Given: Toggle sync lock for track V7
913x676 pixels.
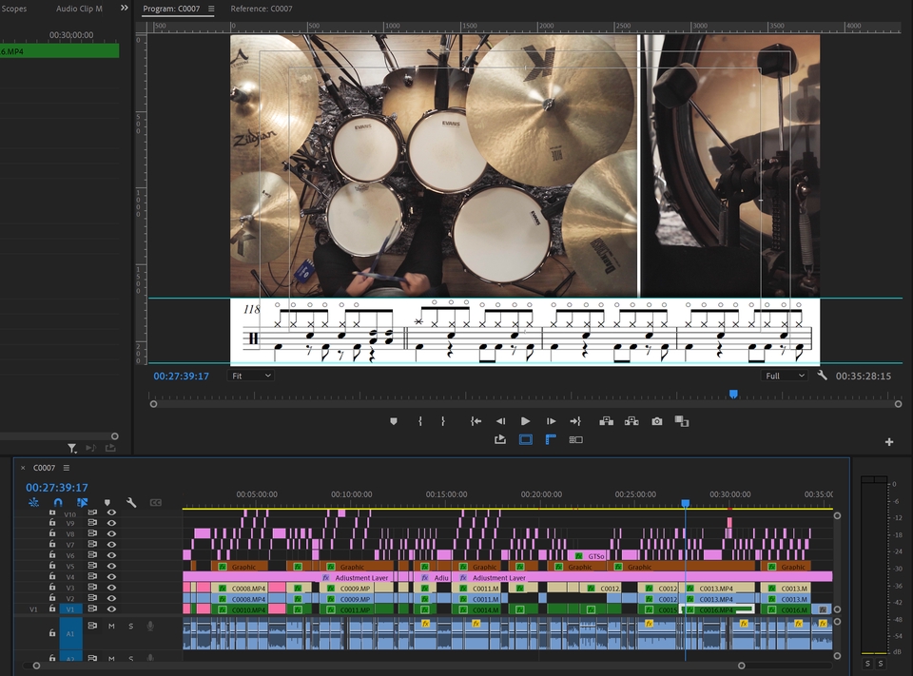Looking at the screenshot, I should (x=92, y=545).
